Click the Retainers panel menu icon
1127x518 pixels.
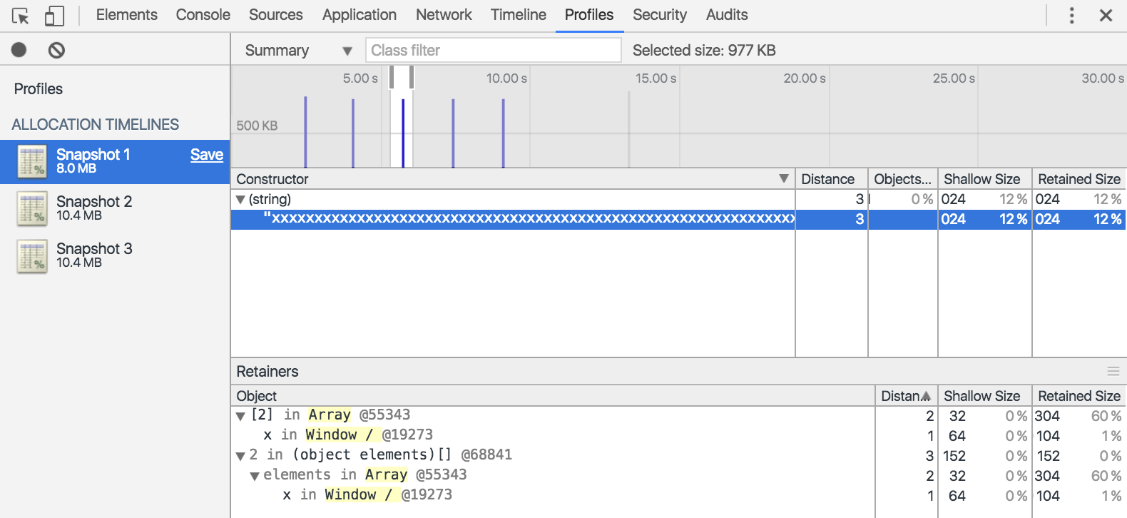pyautogui.click(x=1113, y=371)
